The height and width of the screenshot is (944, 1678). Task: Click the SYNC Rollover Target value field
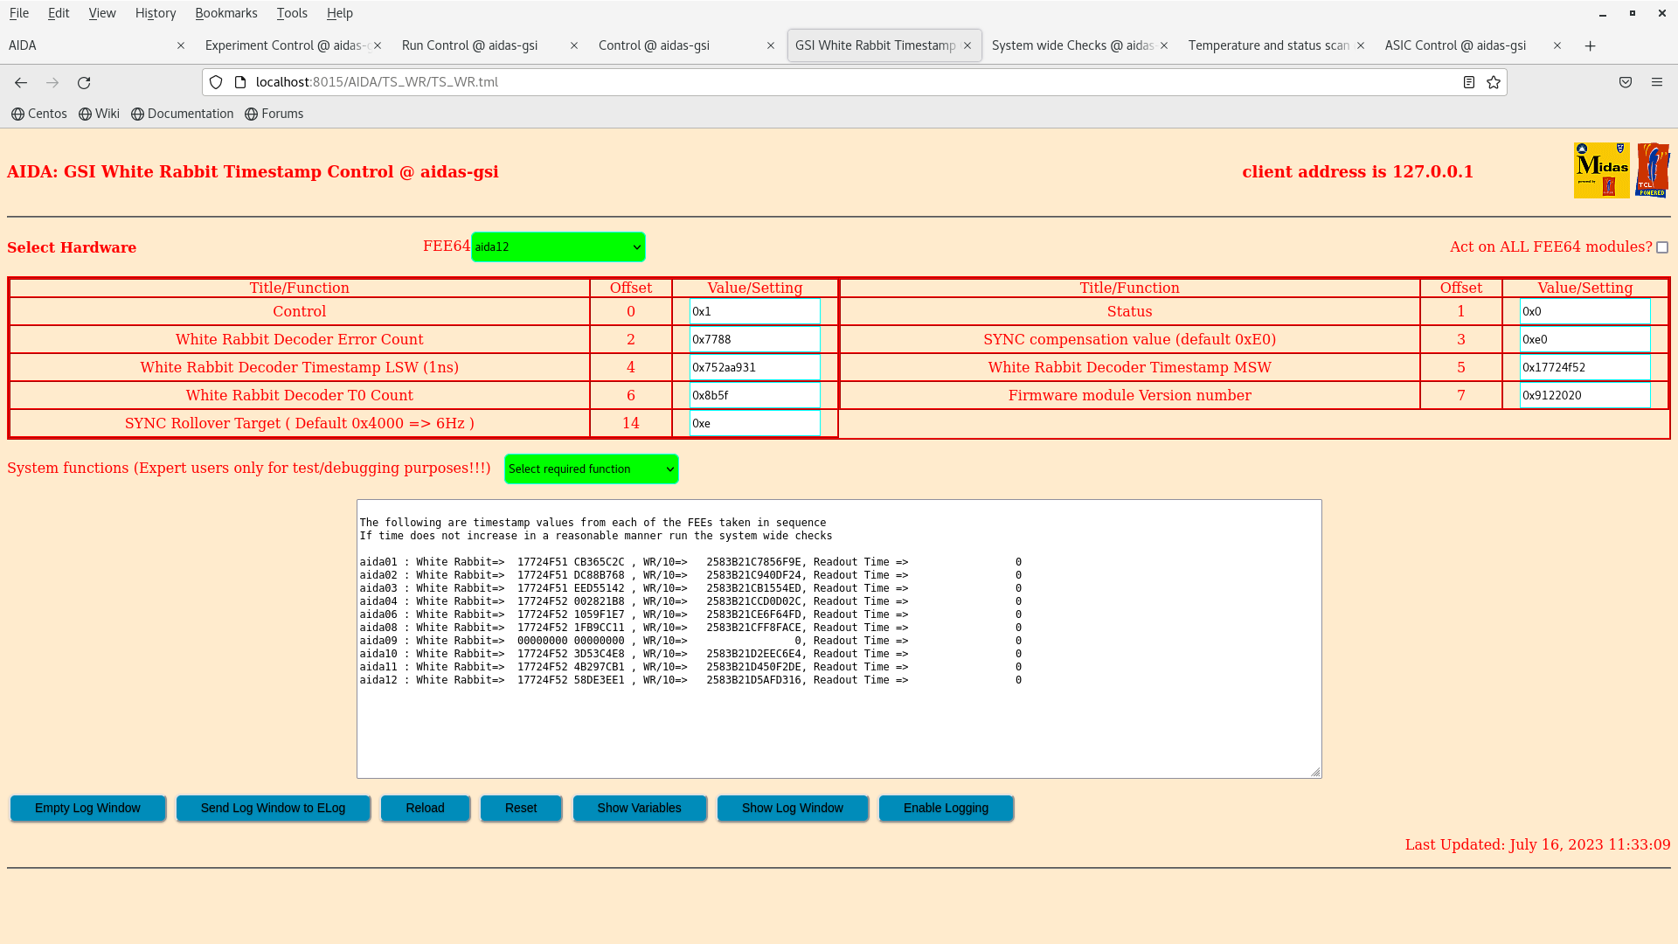(x=754, y=424)
